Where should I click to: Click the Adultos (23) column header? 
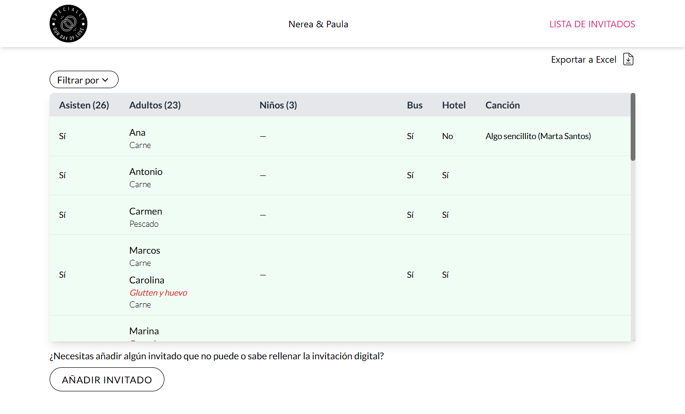pos(155,105)
